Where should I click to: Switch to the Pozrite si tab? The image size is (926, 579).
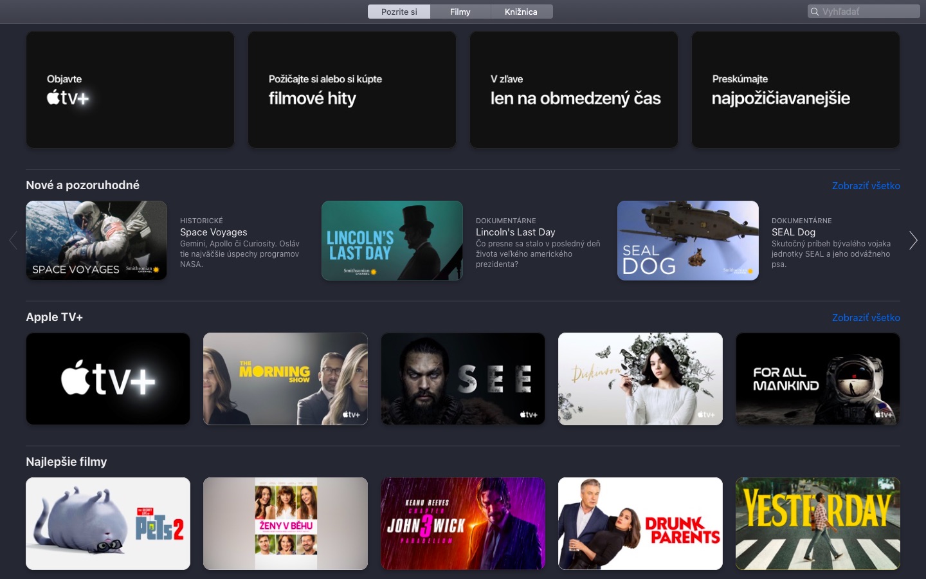[x=399, y=12]
